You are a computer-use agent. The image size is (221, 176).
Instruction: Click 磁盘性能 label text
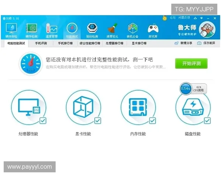click(x=193, y=134)
